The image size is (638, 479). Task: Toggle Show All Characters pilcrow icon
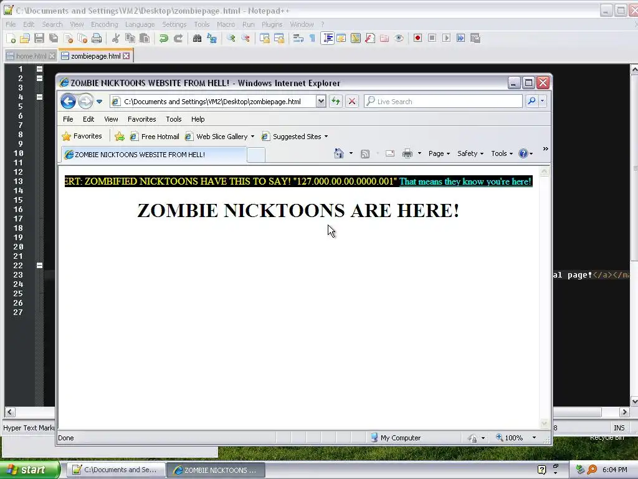[313, 38]
